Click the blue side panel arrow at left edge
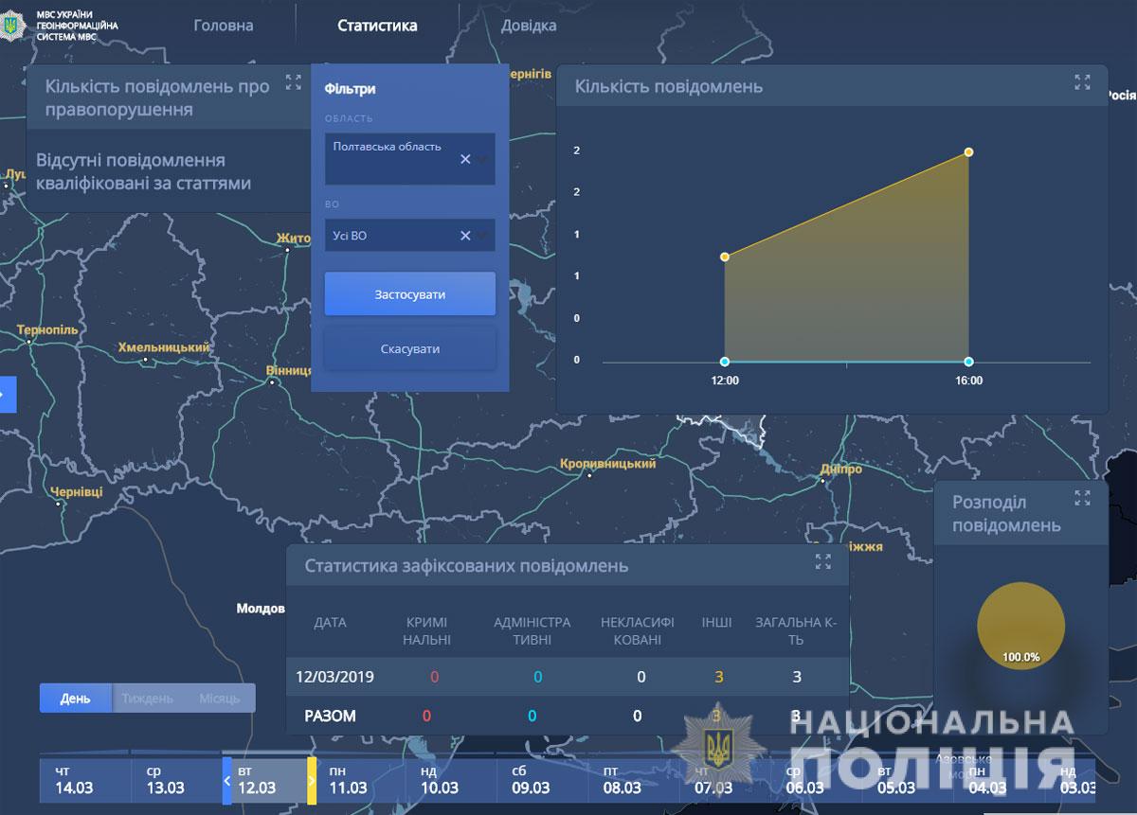The image size is (1137, 815). click(x=8, y=394)
